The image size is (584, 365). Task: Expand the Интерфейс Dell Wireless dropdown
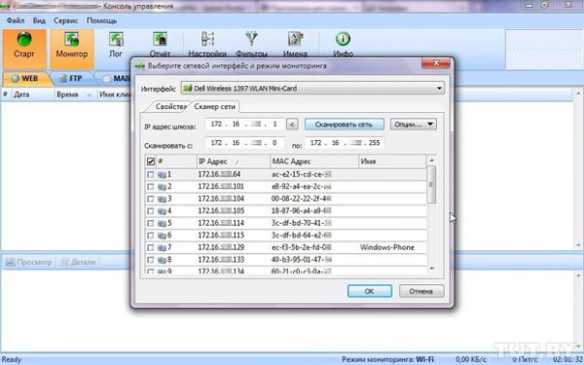click(312, 89)
